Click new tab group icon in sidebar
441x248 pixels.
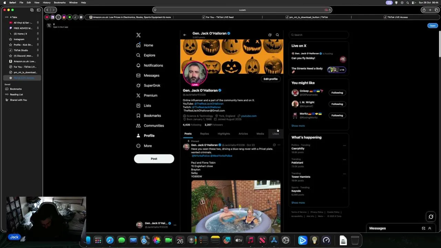[x=32, y=10]
